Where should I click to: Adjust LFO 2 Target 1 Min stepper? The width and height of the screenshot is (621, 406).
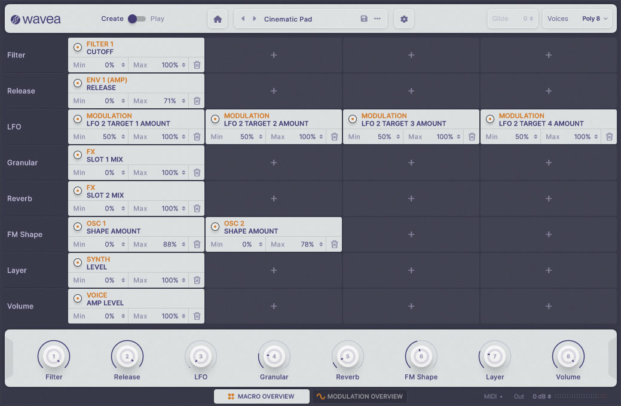(123, 137)
